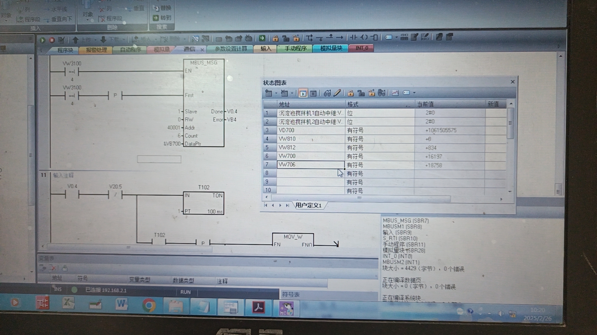The height and width of the screenshot is (335, 597).
Task: Toggle pause chart status button
Action: pyautogui.click(x=313, y=93)
